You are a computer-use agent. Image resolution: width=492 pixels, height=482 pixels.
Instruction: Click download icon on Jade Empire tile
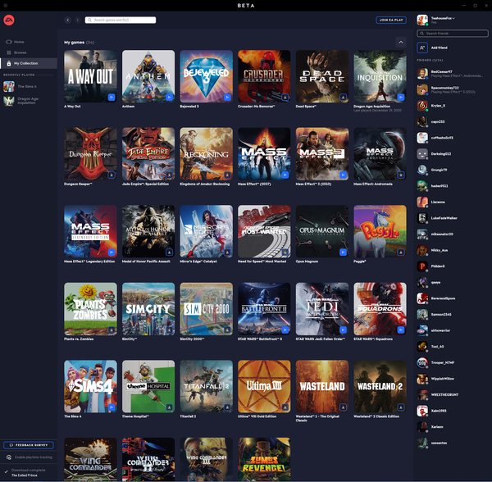169,175
